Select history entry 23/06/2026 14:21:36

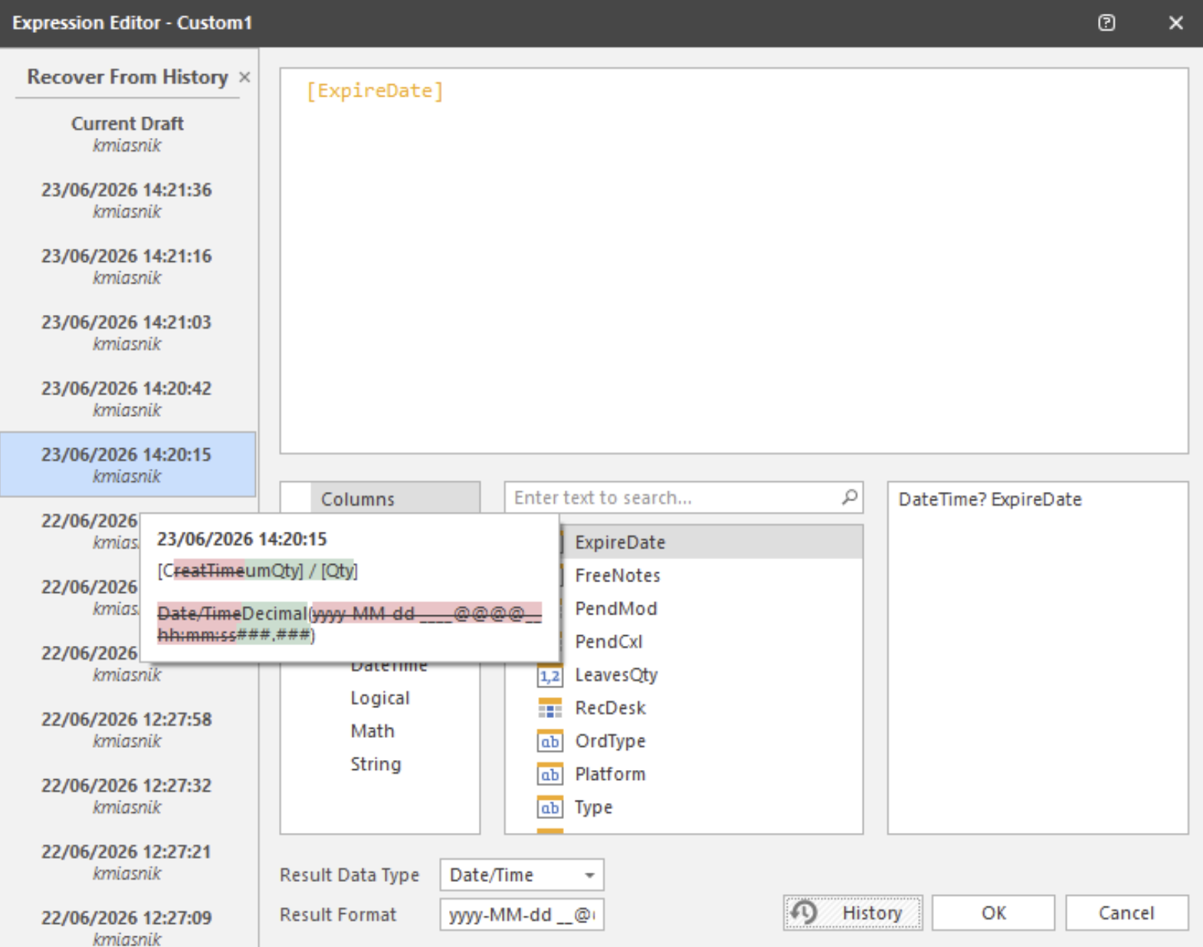[x=127, y=200]
